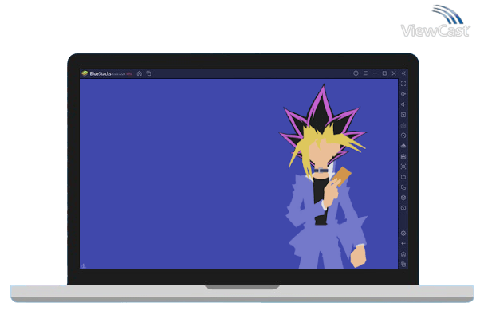Select the Install APK sidebar icon
This screenshot has width=480, height=330.
(x=403, y=146)
